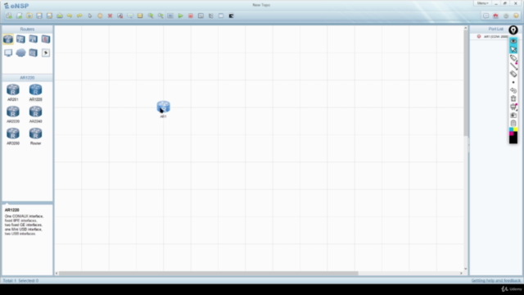Zoom in on the canvas
This screenshot has height=295, width=524.
pos(151,16)
